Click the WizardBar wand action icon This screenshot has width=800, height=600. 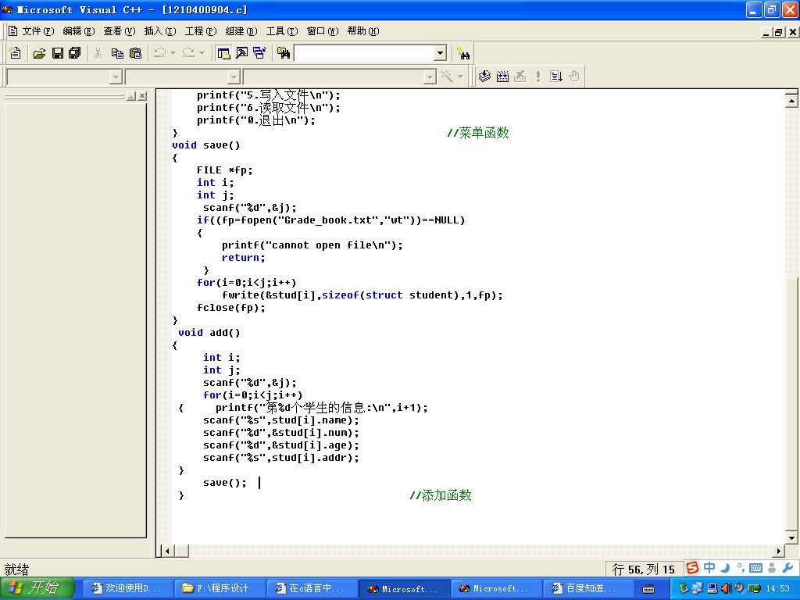(447, 77)
